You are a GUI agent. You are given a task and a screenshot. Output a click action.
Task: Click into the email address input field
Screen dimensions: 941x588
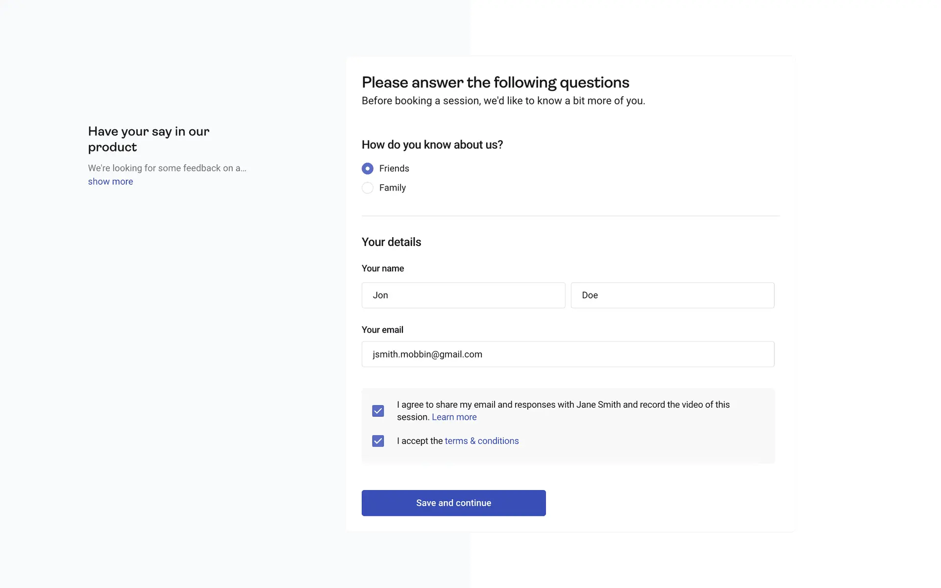pos(568,354)
